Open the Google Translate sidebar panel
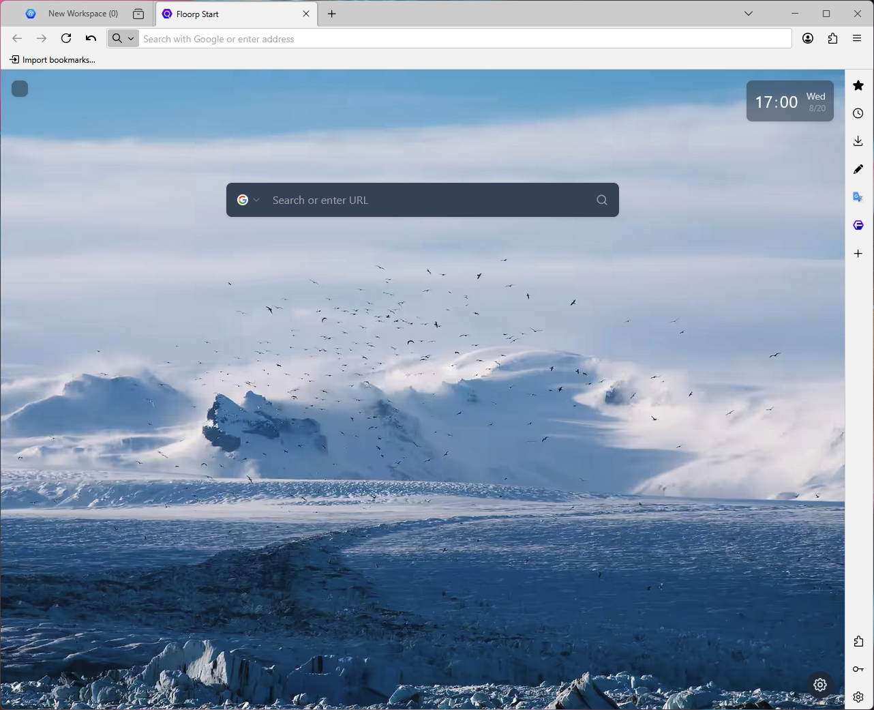 click(x=858, y=197)
